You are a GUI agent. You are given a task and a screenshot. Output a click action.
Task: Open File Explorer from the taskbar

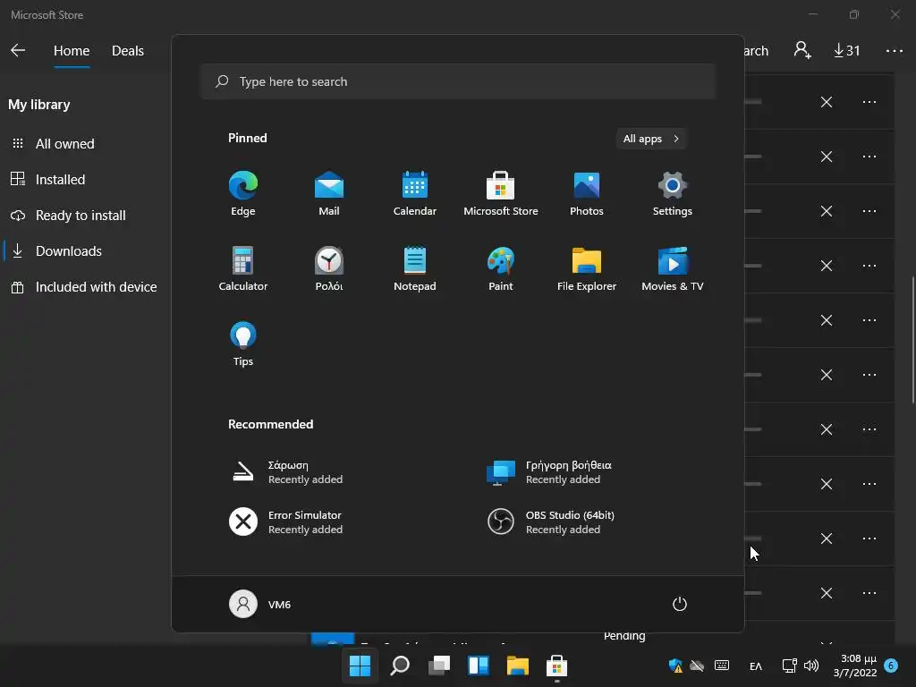[518, 666]
